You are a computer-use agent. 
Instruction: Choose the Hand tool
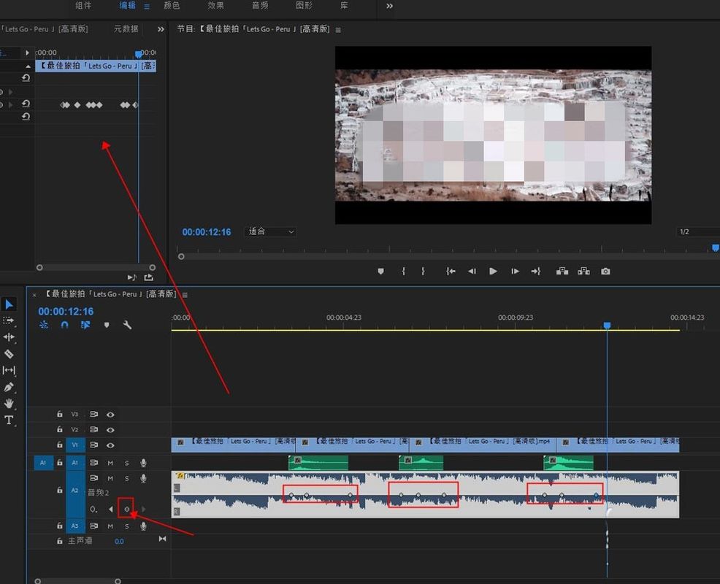[x=9, y=403]
